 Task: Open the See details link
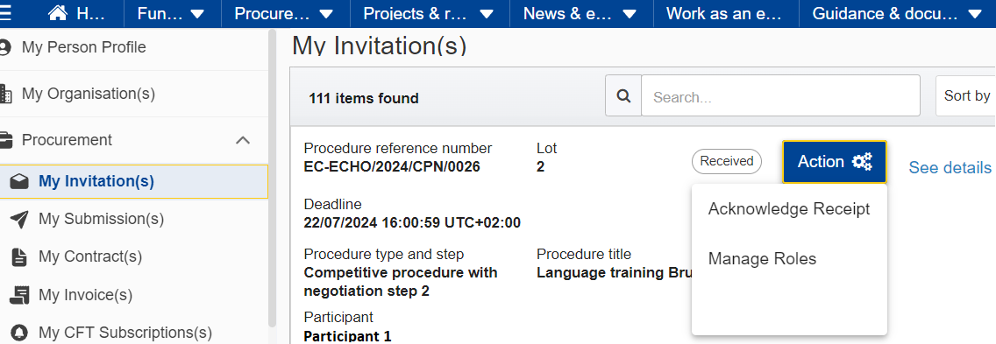coord(950,167)
